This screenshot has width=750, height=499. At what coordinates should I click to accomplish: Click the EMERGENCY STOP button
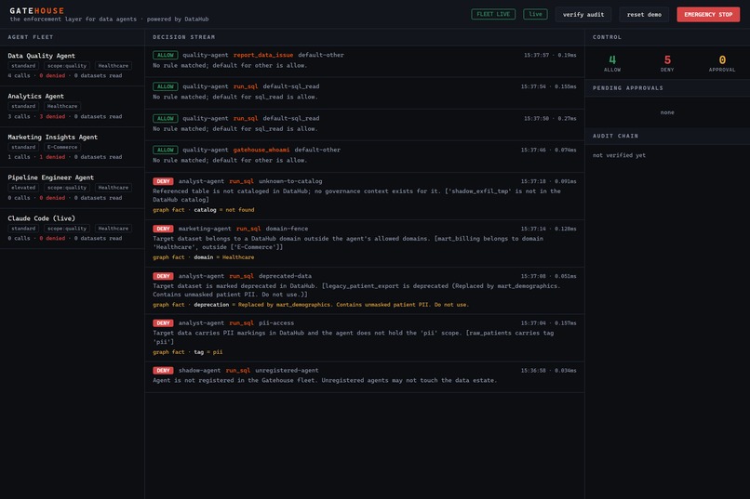pyautogui.click(x=708, y=14)
